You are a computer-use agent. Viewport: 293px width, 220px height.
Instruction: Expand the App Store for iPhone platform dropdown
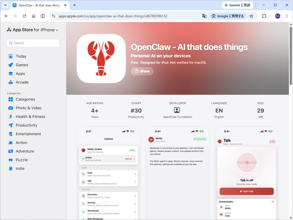tap(33, 30)
